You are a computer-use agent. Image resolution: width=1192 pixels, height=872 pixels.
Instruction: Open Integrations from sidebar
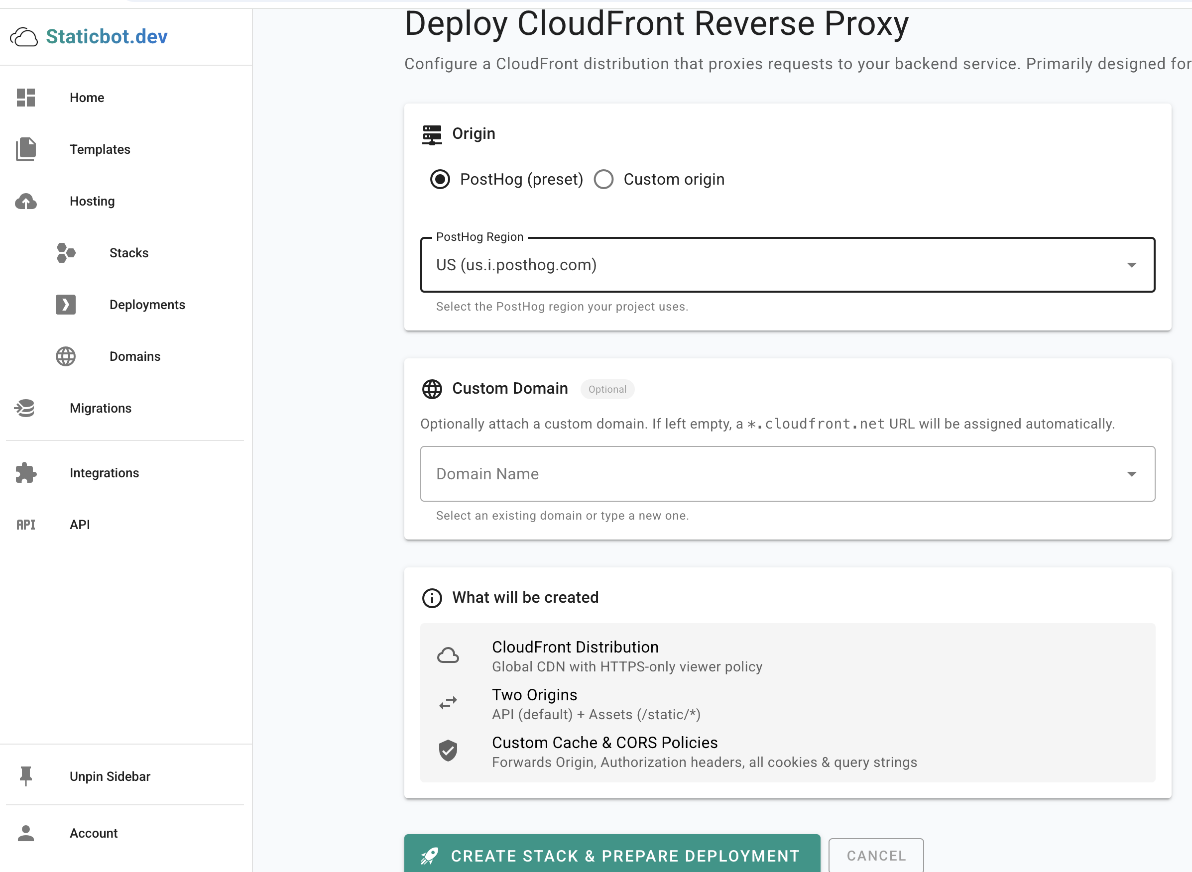(125, 473)
